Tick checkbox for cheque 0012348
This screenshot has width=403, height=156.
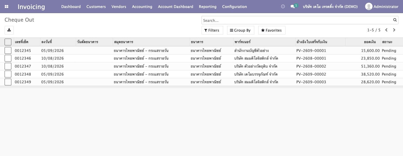(x=8, y=74)
